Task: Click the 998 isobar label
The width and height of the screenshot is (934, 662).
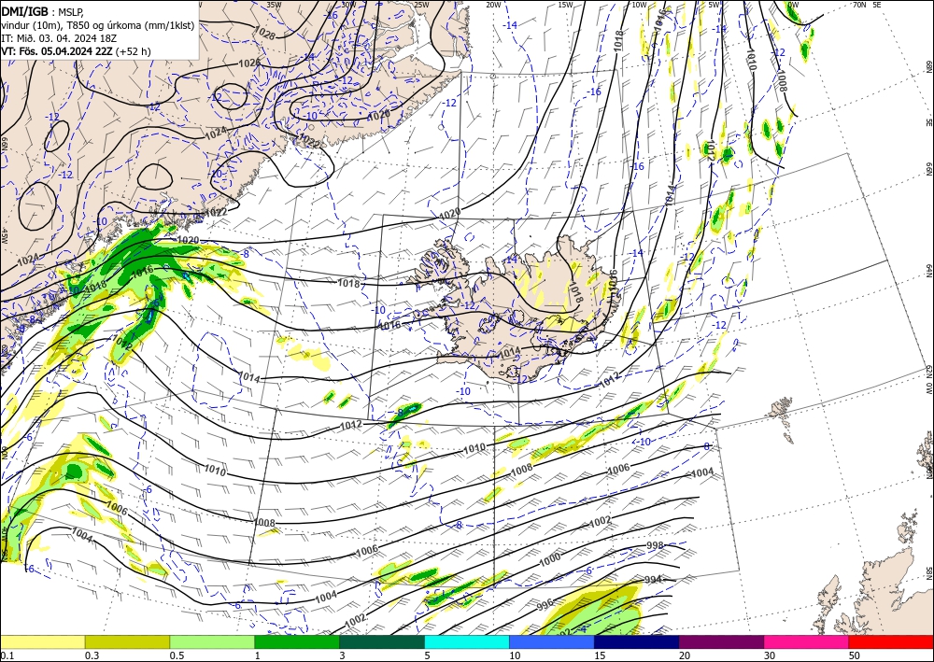Action: [655, 545]
